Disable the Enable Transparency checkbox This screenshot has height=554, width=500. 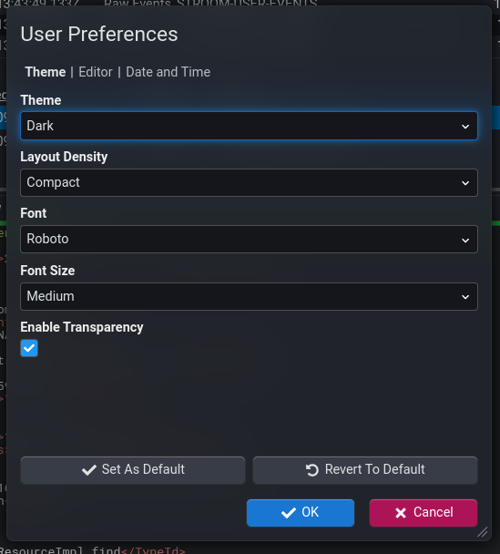pyautogui.click(x=29, y=348)
